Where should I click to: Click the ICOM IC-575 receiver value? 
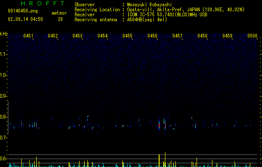pyautogui.click(x=167, y=15)
